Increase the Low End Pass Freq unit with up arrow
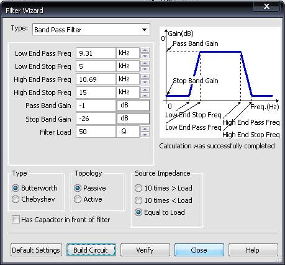Screen dimensions: 285x265 click(x=145, y=50)
